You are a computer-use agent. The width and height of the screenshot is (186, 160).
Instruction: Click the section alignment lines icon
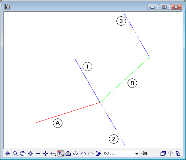170,154
